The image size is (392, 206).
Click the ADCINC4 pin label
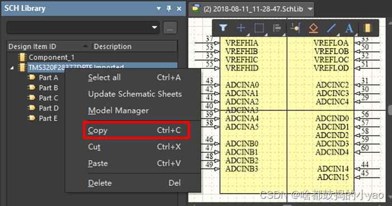point(332,102)
